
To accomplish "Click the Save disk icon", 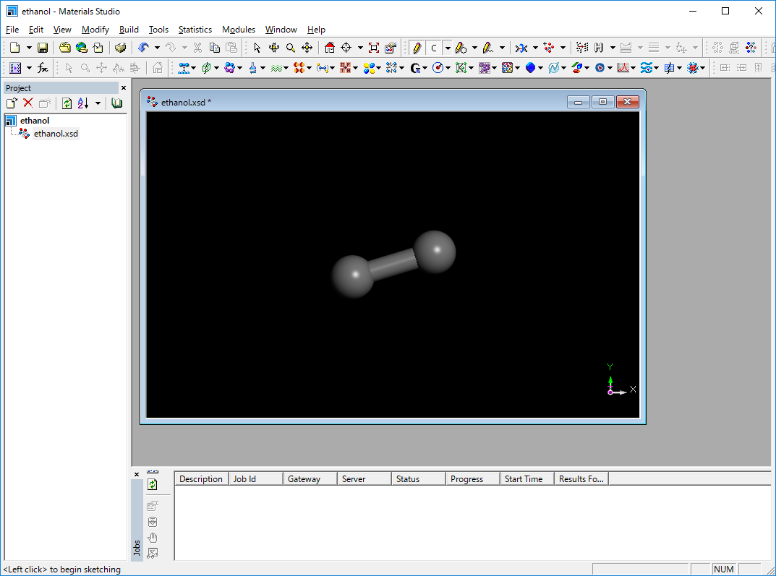I will pyautogui.click(x=43, y=48).
